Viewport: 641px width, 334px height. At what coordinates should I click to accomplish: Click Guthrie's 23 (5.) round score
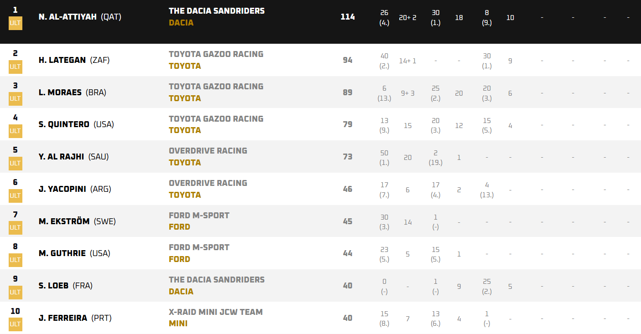[385, 254]
